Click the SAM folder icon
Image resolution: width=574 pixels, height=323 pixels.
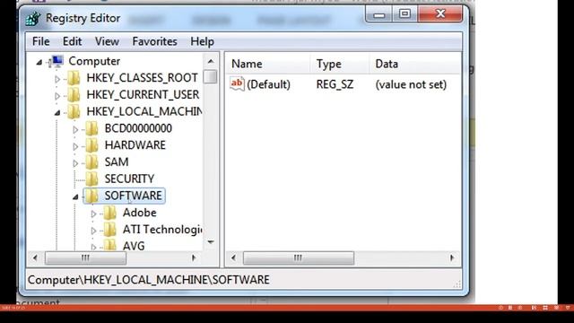(91, 162)
